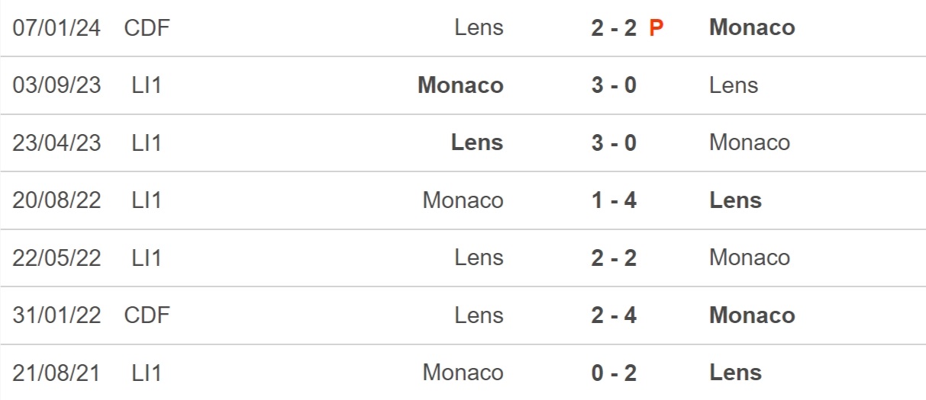Select the 2 - 4 score dated 31/01/22

[x=614, y=315]
